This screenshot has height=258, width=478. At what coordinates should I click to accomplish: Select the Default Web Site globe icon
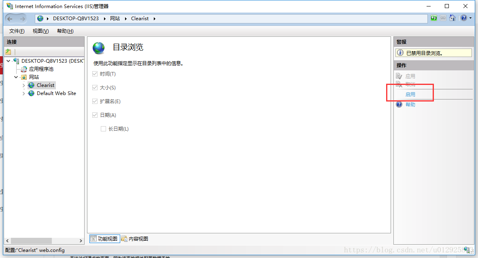click(31, 93)
